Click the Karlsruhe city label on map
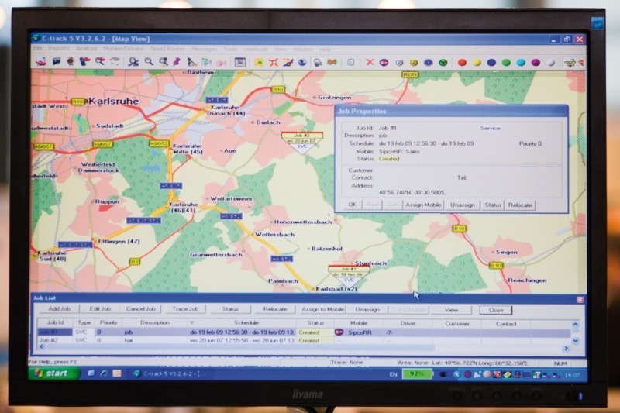Screen dimensions: 620x413 pyautogui.click(x=114, y=102)
